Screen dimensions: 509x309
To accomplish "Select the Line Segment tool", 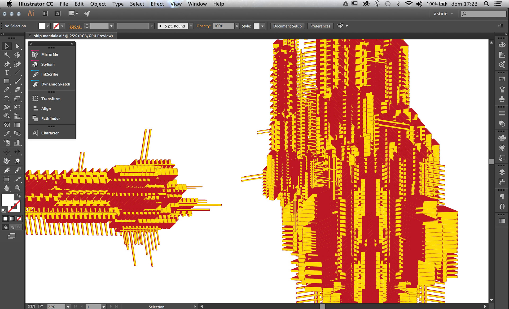I will tap(17, 72).
